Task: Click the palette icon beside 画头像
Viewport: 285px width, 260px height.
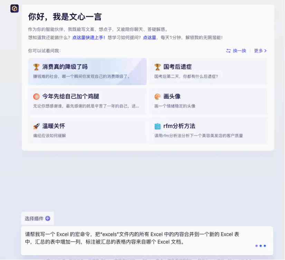Action: coord(158,97)
